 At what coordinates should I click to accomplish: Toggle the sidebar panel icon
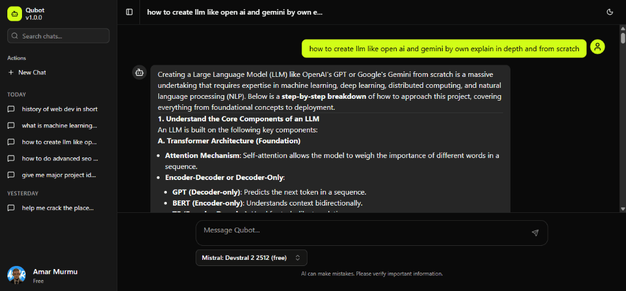tap(129, 12)
